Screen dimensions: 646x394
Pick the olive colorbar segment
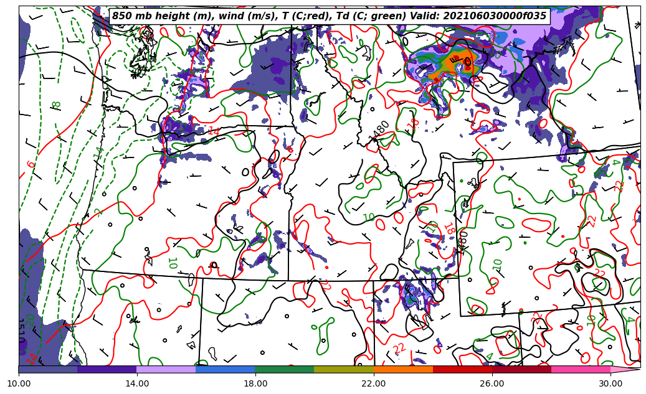point(343,369)
